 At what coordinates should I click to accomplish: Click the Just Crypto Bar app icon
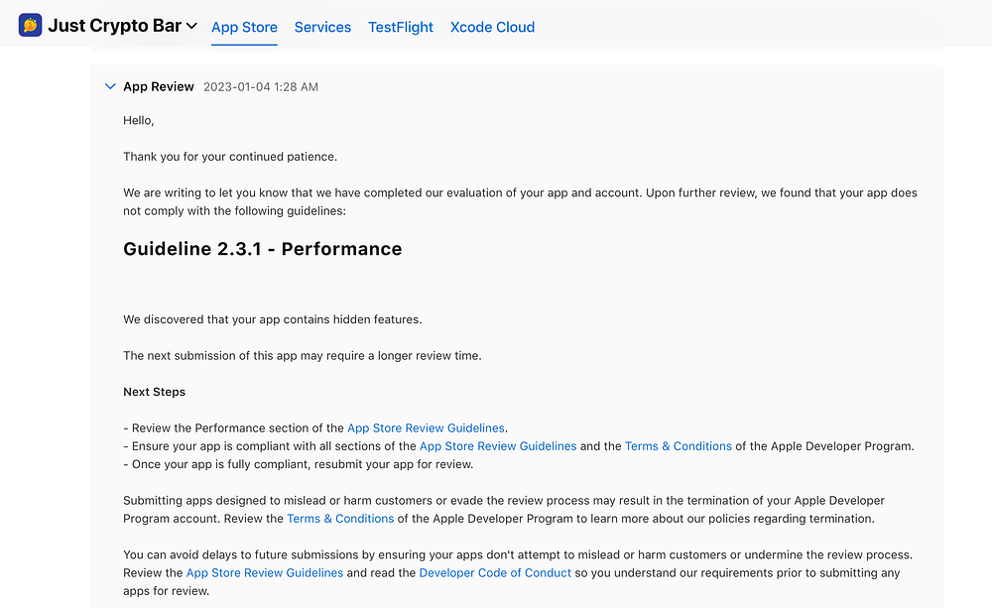click(30, 26)
